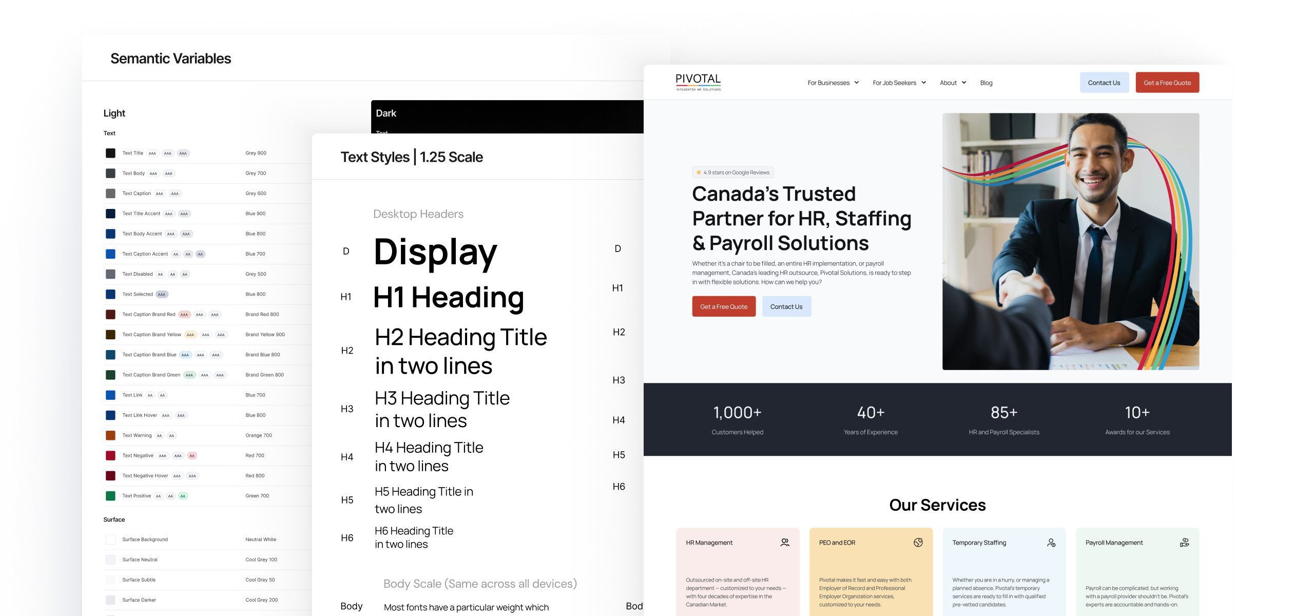
Task: Click the Google Reviews star badge
Action: (733, 172)
